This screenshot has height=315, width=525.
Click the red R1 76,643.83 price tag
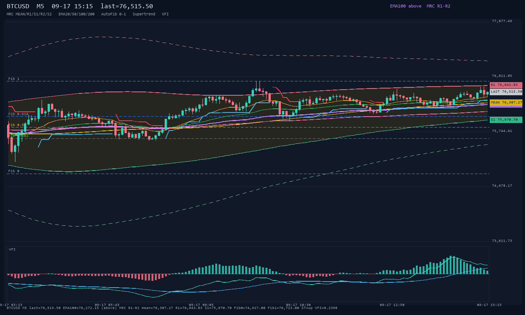point(506,85)
